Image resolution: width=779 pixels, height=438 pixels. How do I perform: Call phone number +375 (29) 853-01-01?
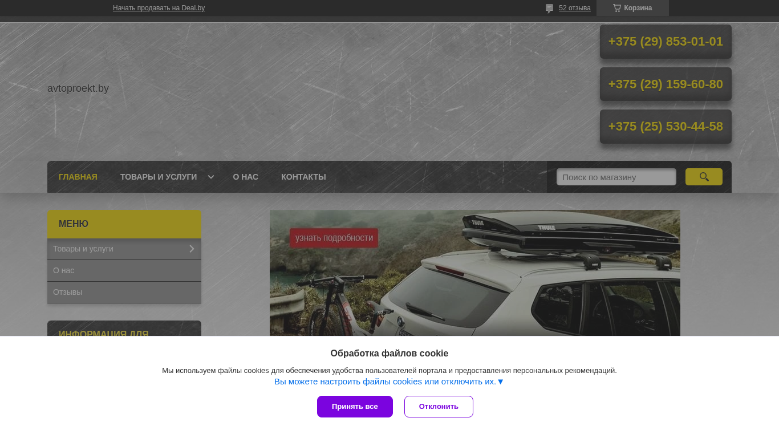pos(666,42)
